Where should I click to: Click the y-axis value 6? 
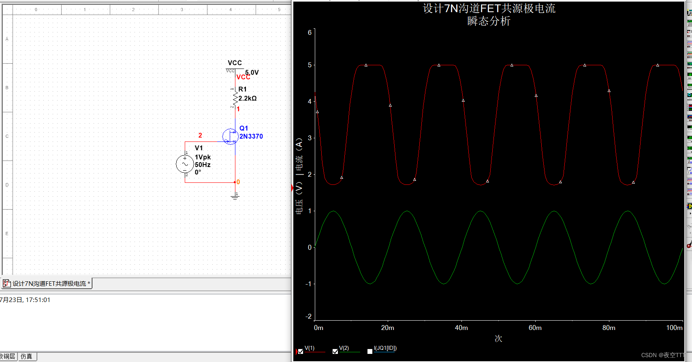pos(310,32)
